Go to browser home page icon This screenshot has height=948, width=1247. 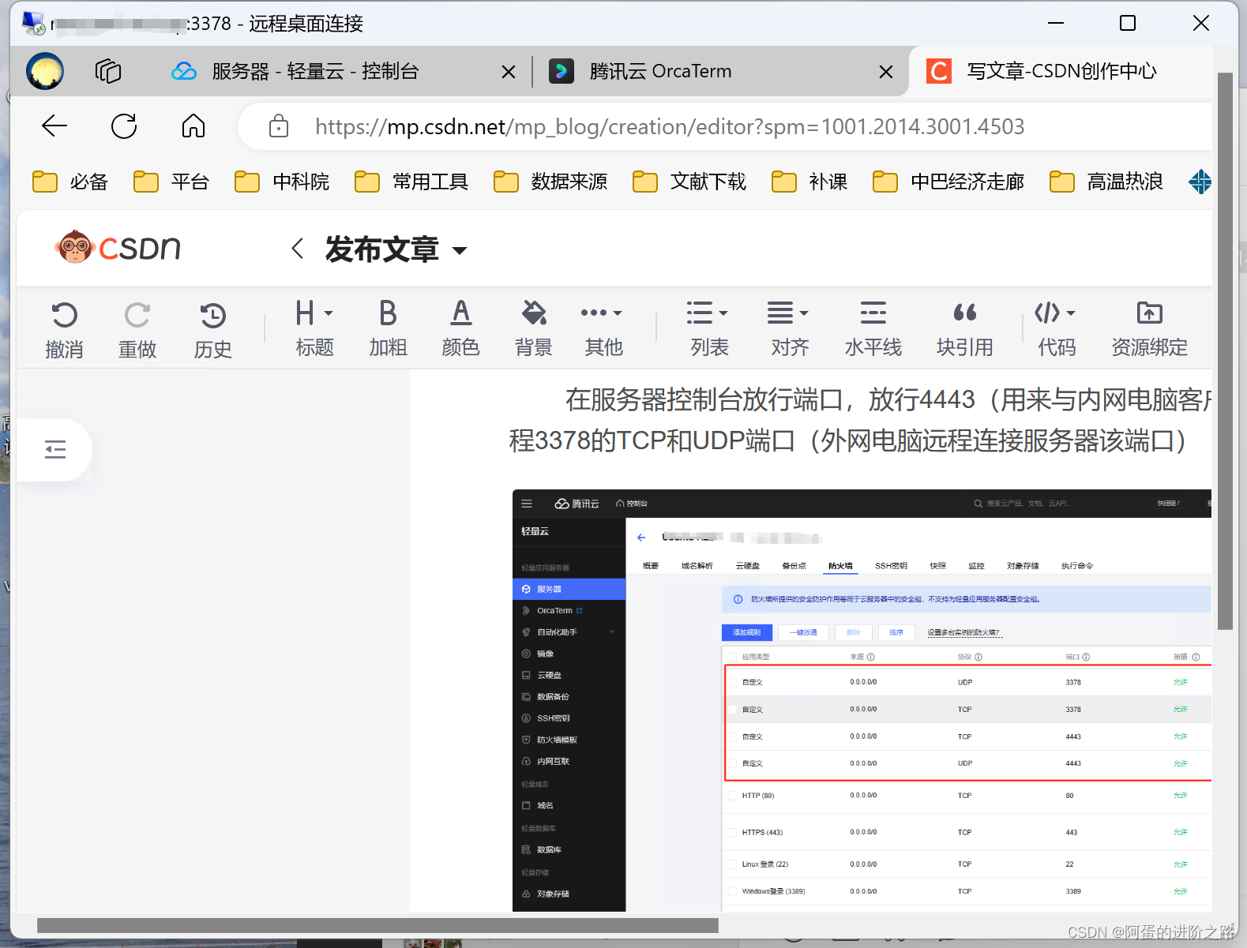point(193,126)
